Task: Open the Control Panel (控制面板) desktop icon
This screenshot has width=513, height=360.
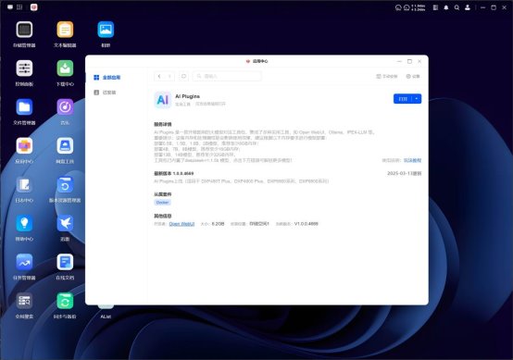Action: [x=24, y=68]
